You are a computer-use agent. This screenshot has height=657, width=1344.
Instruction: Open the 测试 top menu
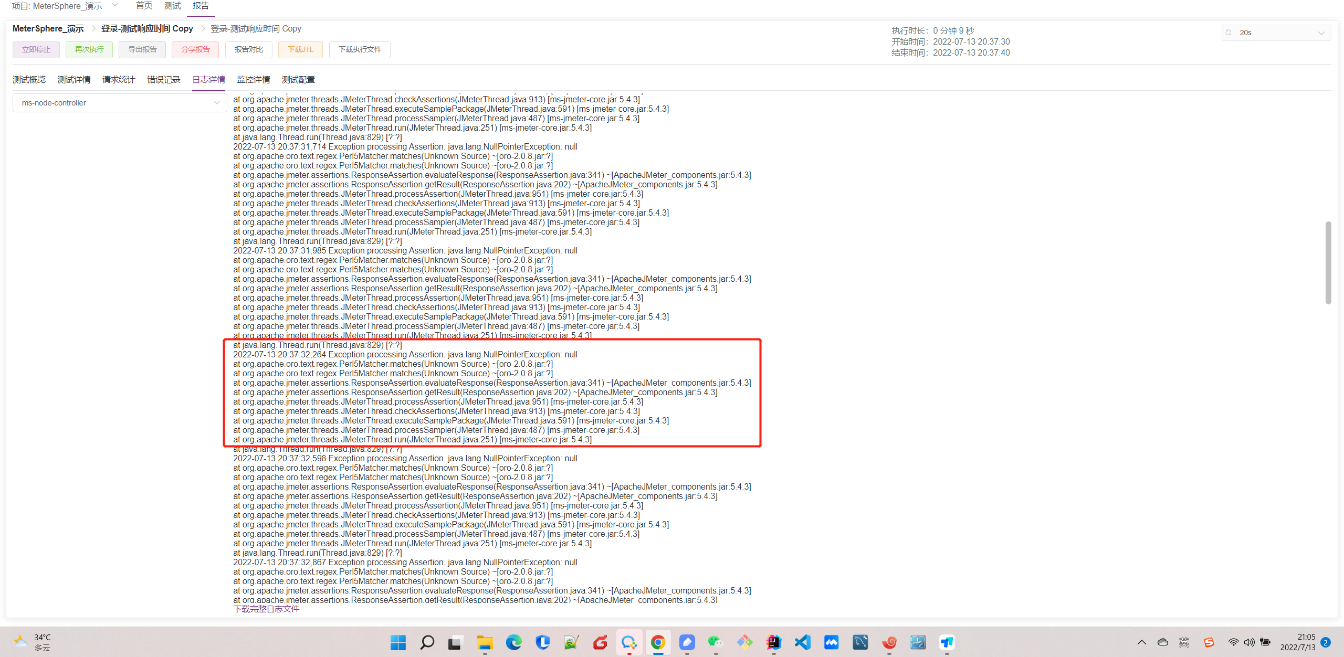(x=172, y=6)
